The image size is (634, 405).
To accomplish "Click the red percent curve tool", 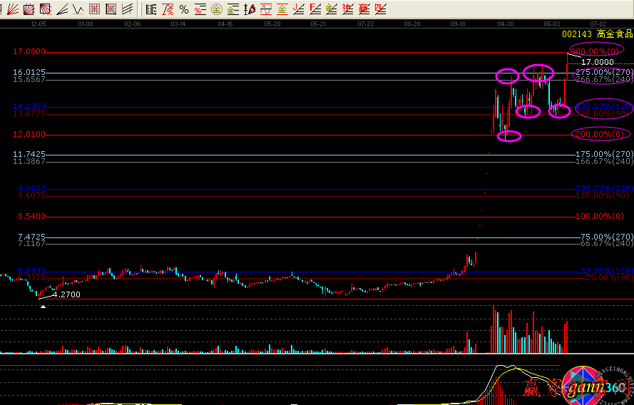I will pos(168,9).
